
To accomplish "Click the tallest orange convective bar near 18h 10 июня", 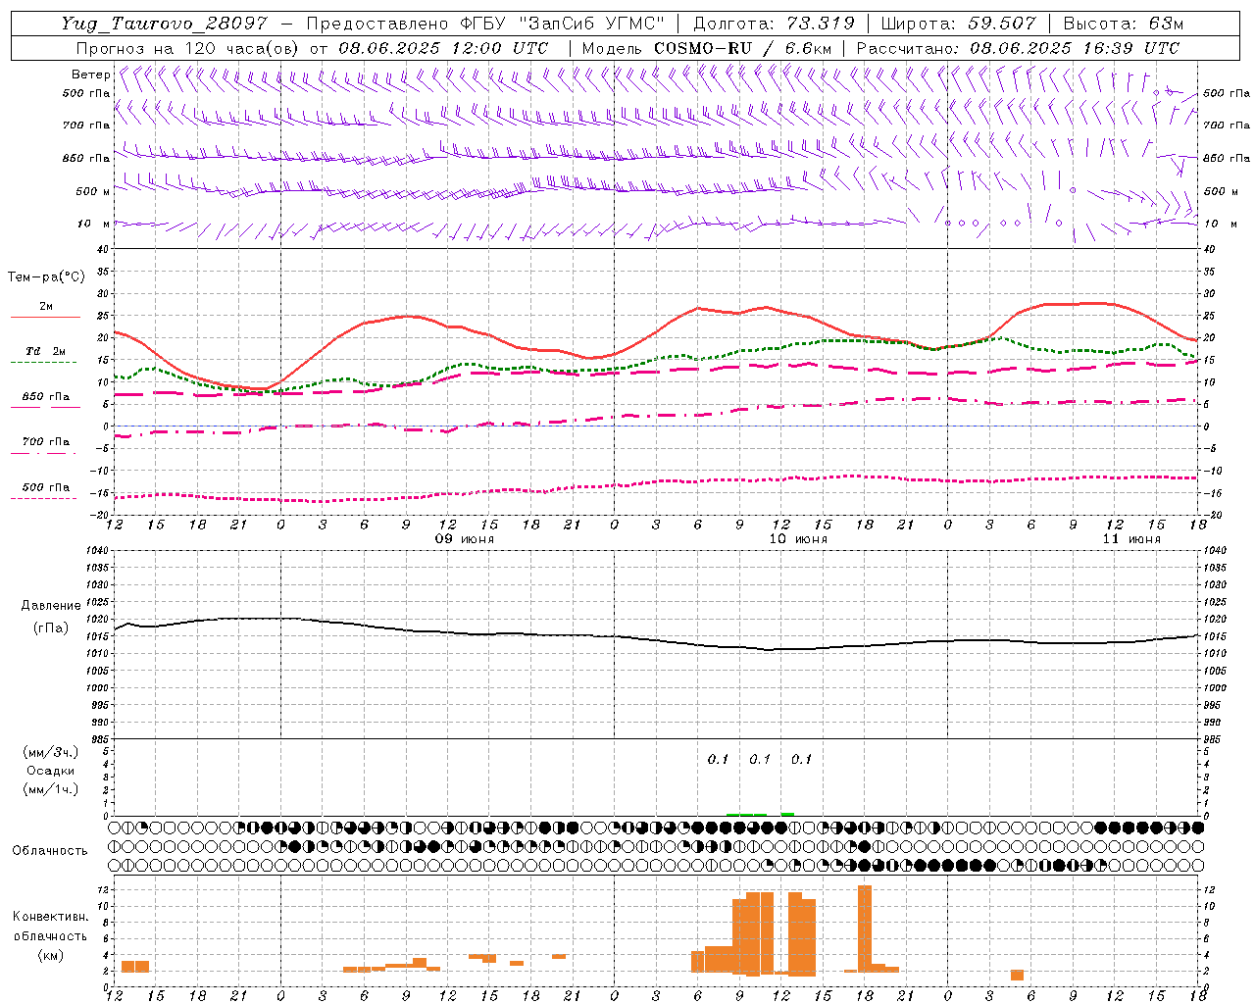I will pyautogui.click(x=865, y=929).
